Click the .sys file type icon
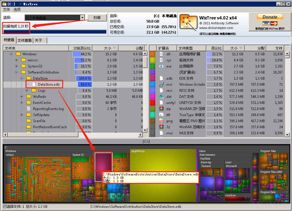This screenshot has height=211, width=292. coord(161,60)
